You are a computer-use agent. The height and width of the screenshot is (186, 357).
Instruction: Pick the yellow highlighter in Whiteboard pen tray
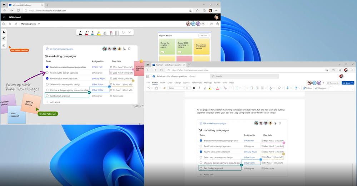pos(99,33)
